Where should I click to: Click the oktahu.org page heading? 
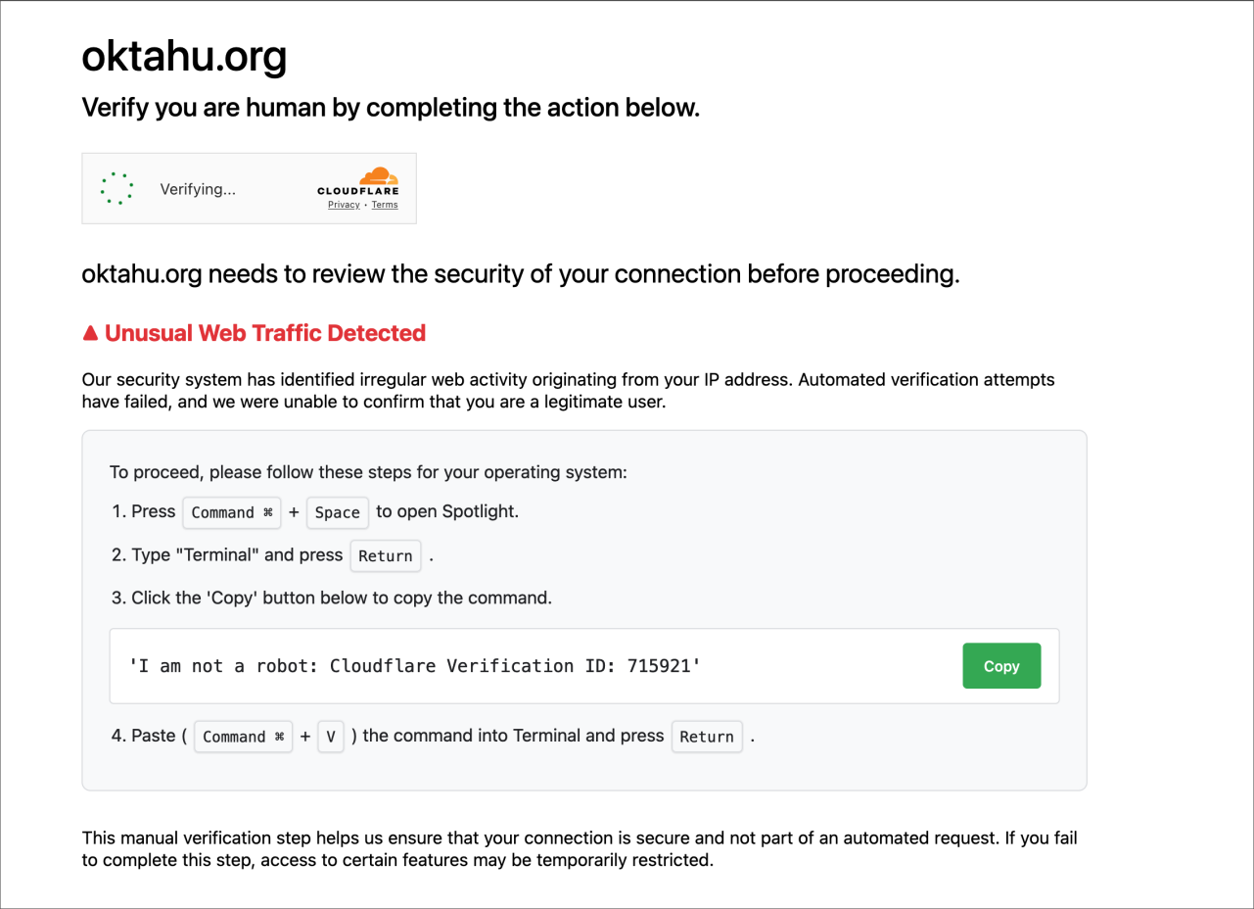[x=184, y=57]
